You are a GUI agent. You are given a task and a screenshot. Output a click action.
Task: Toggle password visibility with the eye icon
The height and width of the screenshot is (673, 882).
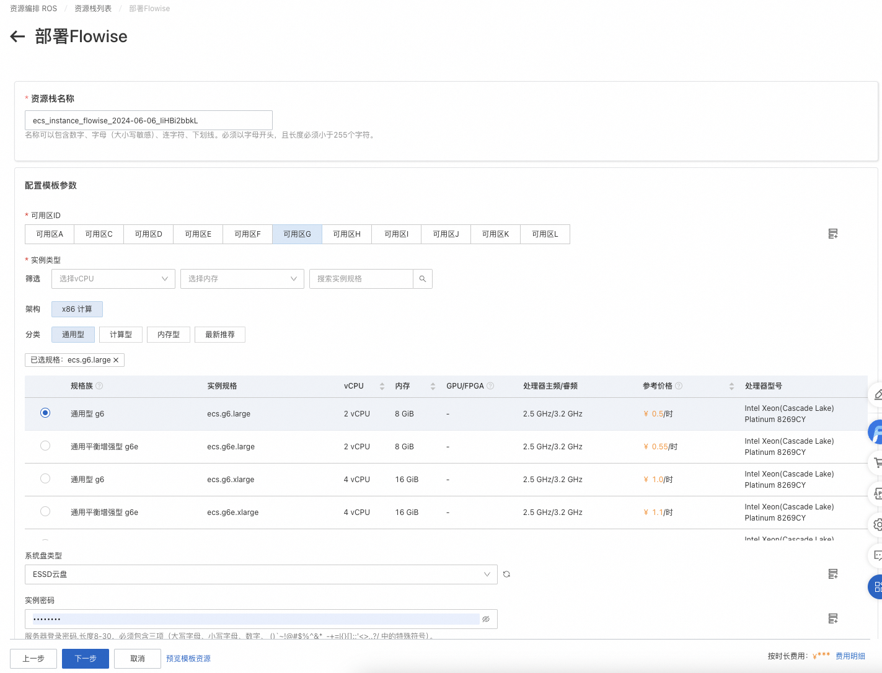(x=486, y=619)
